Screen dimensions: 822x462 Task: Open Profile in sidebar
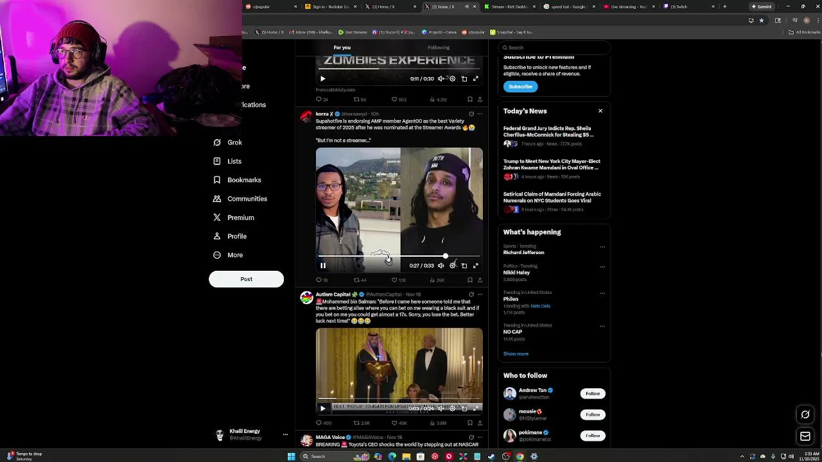(229, 236)
